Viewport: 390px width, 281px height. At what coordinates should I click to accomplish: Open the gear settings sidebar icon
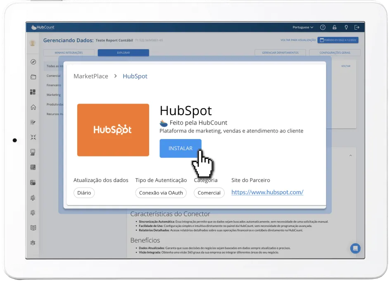pyautogui.click(x=33, y=243)
